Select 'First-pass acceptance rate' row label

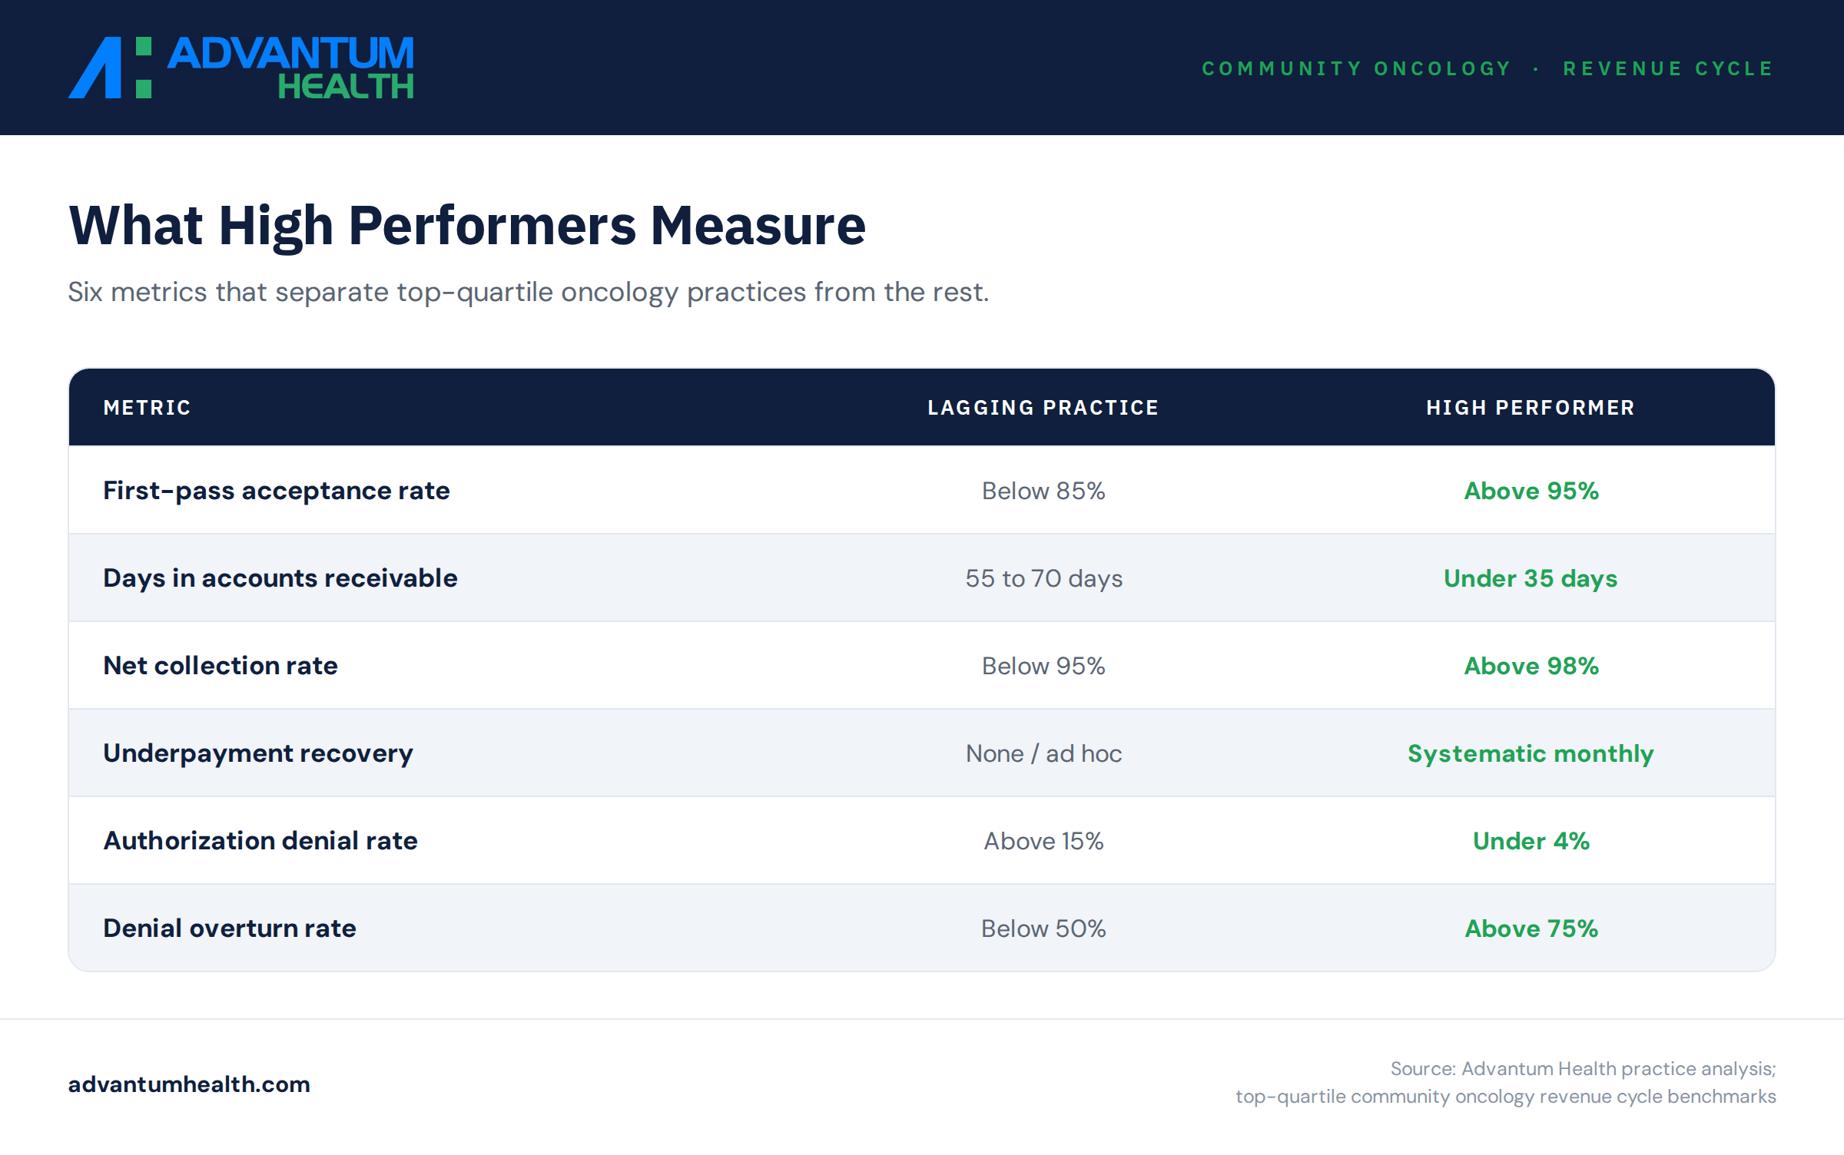277,491
